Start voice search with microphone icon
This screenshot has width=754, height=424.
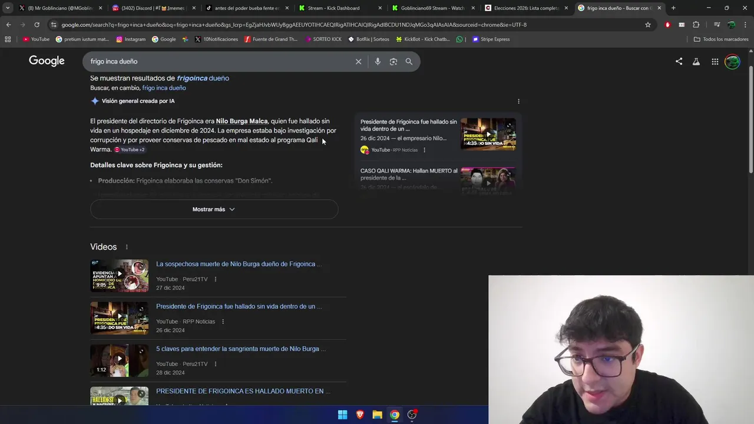point(378,61)
